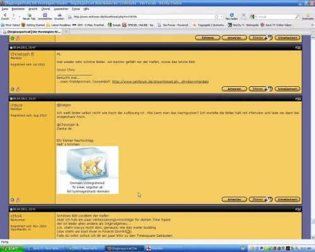Image resolution: width=315 pixels, height=252 pixels.
Task: Open the otto4 user profile name
Action: click(16, 216)
